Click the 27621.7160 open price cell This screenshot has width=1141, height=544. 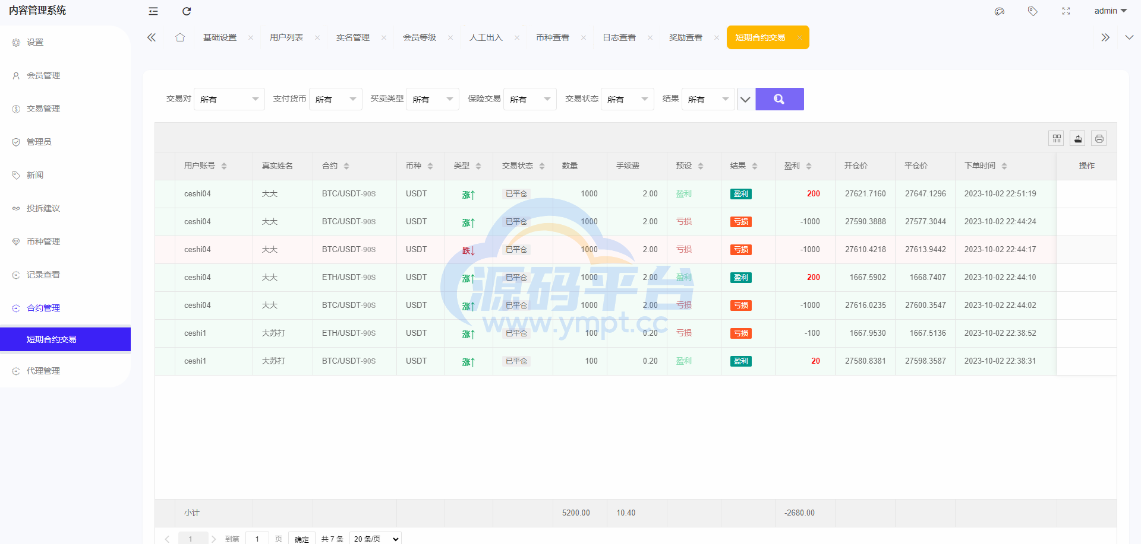[x=865, y=194]
